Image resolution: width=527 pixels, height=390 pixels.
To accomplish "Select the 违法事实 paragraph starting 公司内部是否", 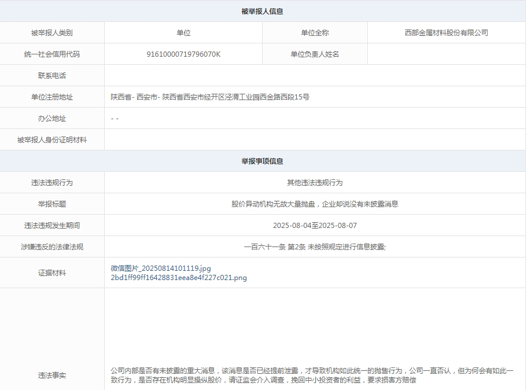I will point(312,375).
